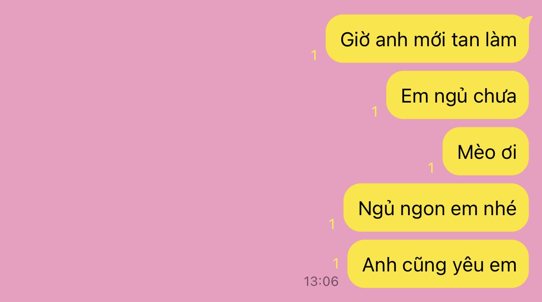Click read indicator next to "Em ngủ chưa"
The height and width of the screenshot is (302, 542).
(374, 112)
